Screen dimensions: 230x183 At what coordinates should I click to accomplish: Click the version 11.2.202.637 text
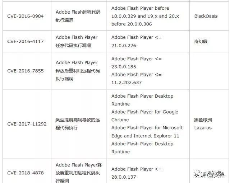pyautogui.click(x=126, y=83)
